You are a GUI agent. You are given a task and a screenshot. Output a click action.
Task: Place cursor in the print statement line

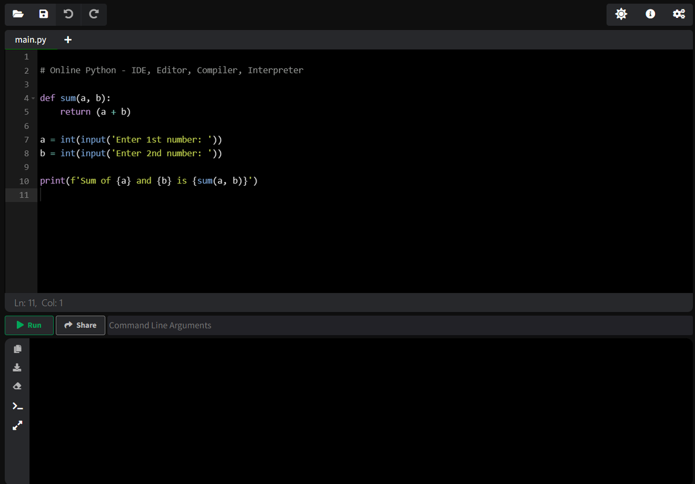pos(149,181)
